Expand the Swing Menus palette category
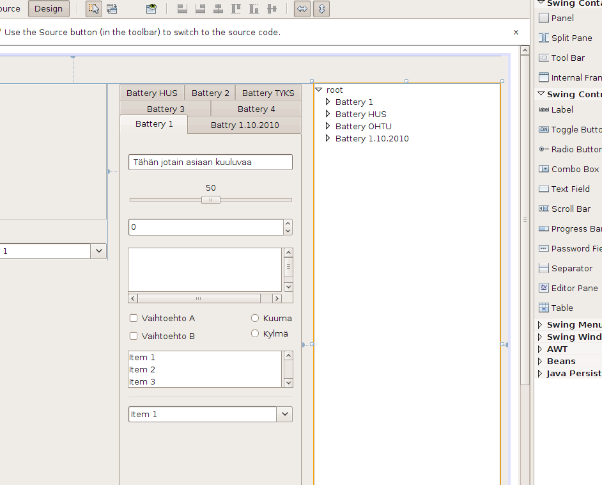 (x=540, y=325)
